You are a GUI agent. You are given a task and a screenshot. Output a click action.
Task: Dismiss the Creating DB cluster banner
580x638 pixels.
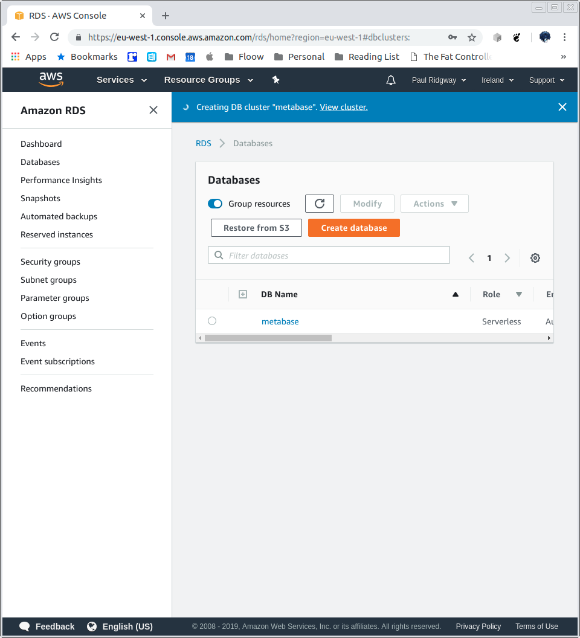tap(562, 106)
